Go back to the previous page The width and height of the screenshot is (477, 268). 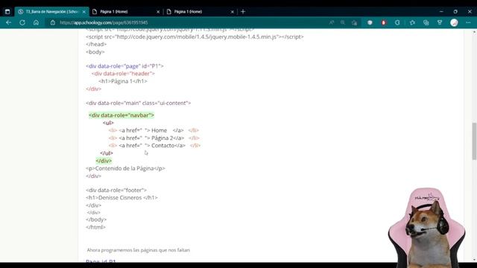pyautogui.click(x=8, y=22)
